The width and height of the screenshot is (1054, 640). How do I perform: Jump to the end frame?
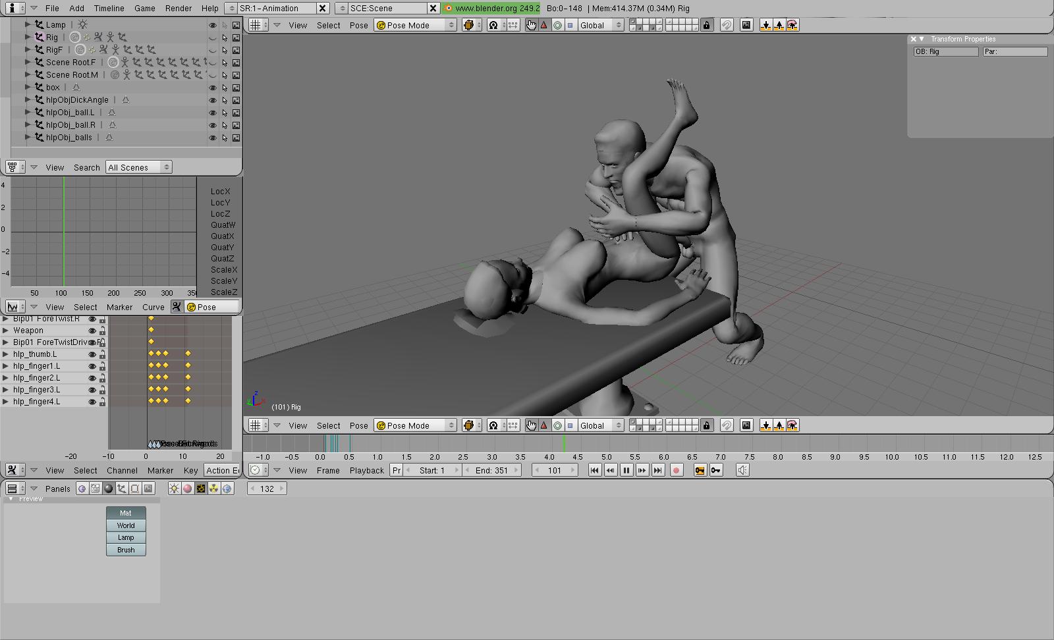point(657,470)
